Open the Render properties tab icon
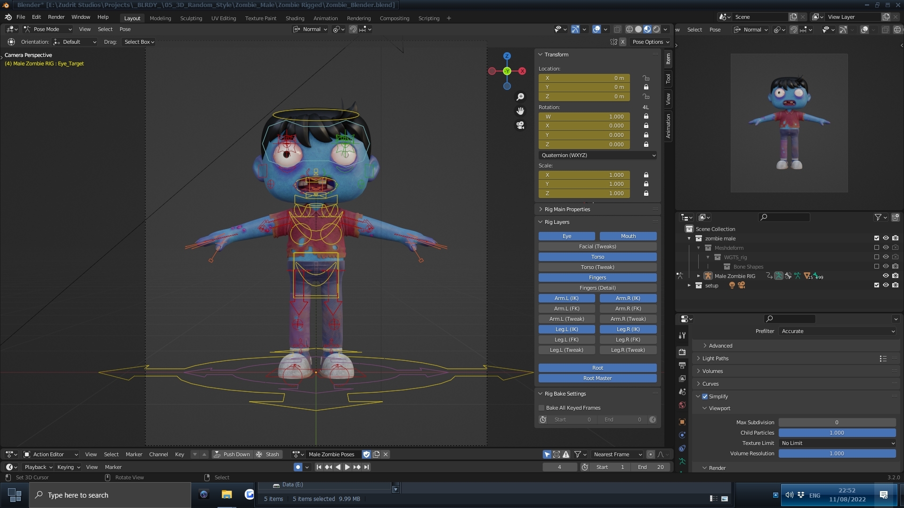The width and height of the screenshot is (904, 508). [x=682, y=352]
